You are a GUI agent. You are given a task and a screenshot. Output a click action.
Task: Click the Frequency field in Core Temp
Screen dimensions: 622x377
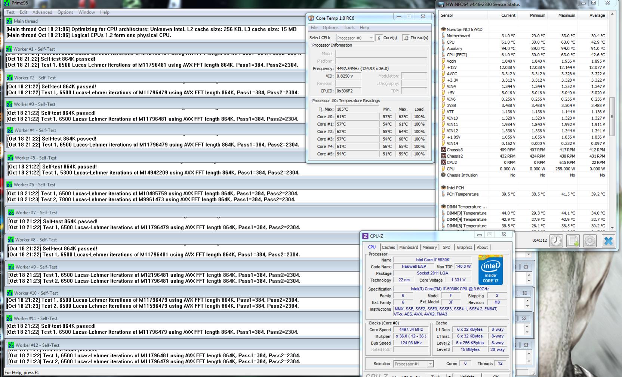tap(381, 69)
